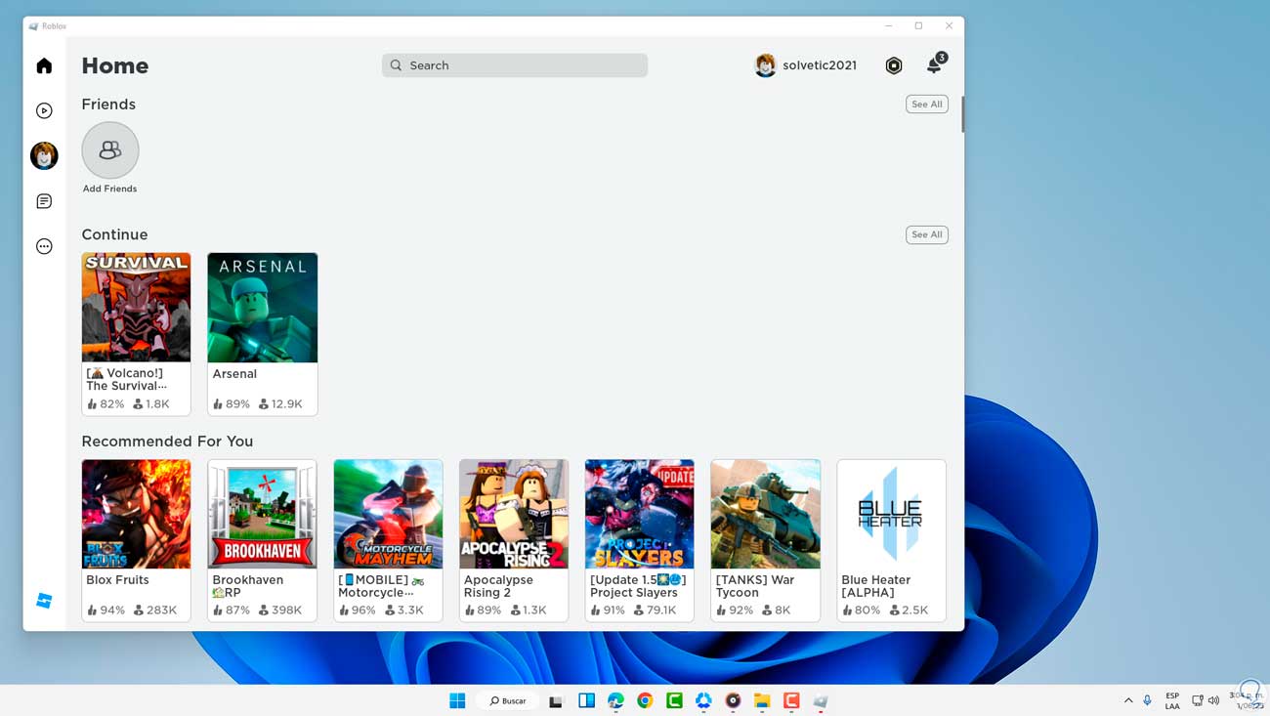Viewport: 1270px width, 716px height.
Task: Click the Roblox app icon on taskbar
Action: point(821,700)
